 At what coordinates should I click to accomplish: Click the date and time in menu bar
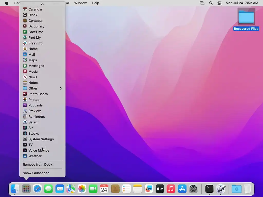pos(242,3)
